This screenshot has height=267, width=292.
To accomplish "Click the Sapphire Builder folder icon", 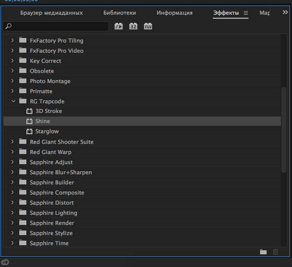I will click(23, 182).
